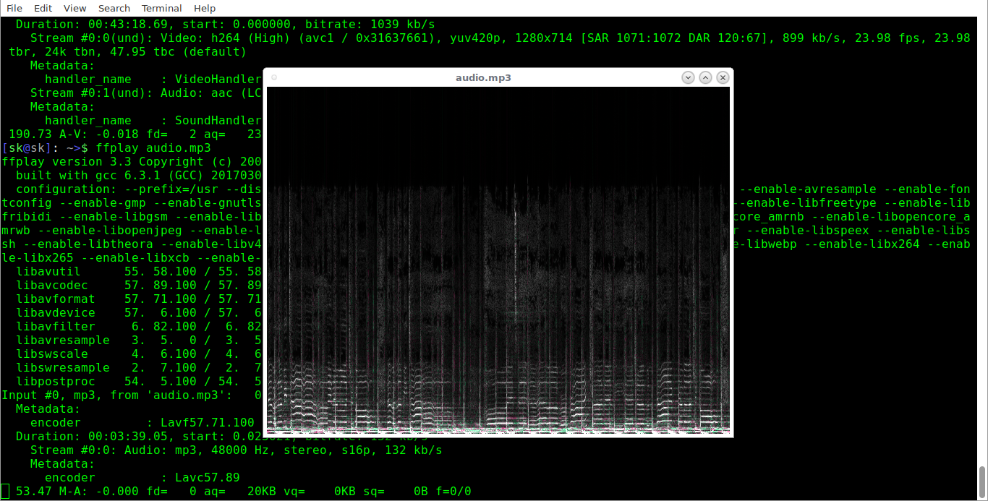The height and width of the screenshot is (501, 988).
Task: Click the 'ffplay audio.mp3' command text
Action: (153, 147)
